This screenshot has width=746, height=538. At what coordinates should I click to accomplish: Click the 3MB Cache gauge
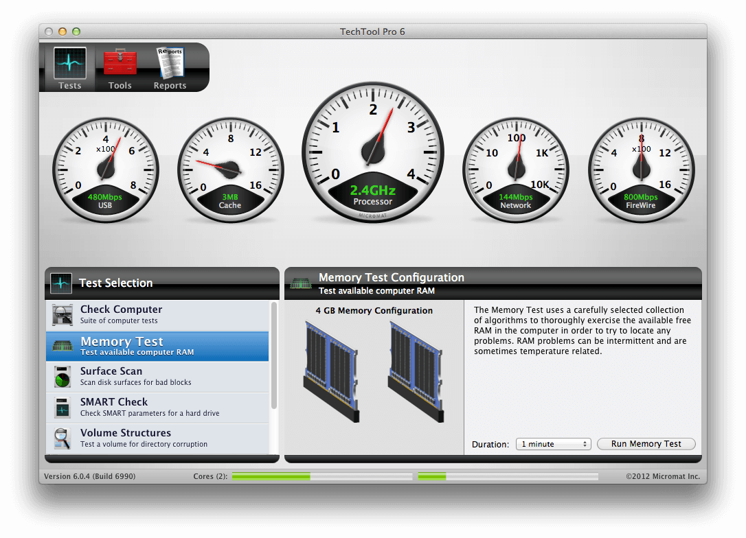231,170
